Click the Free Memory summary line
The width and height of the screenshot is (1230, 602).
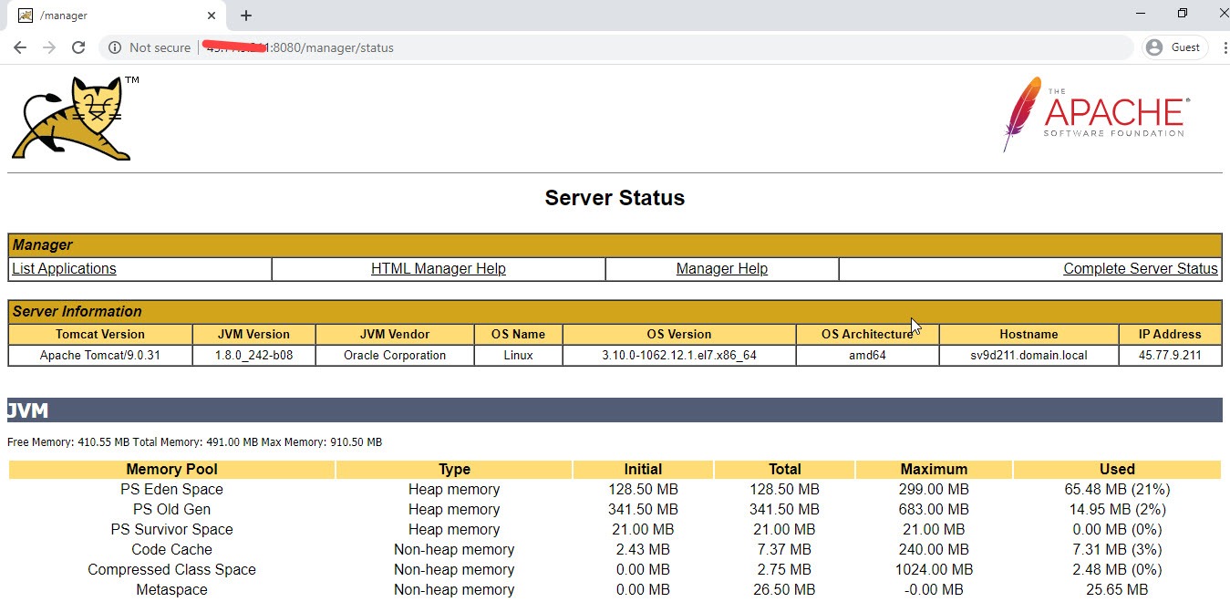[194, 442]
